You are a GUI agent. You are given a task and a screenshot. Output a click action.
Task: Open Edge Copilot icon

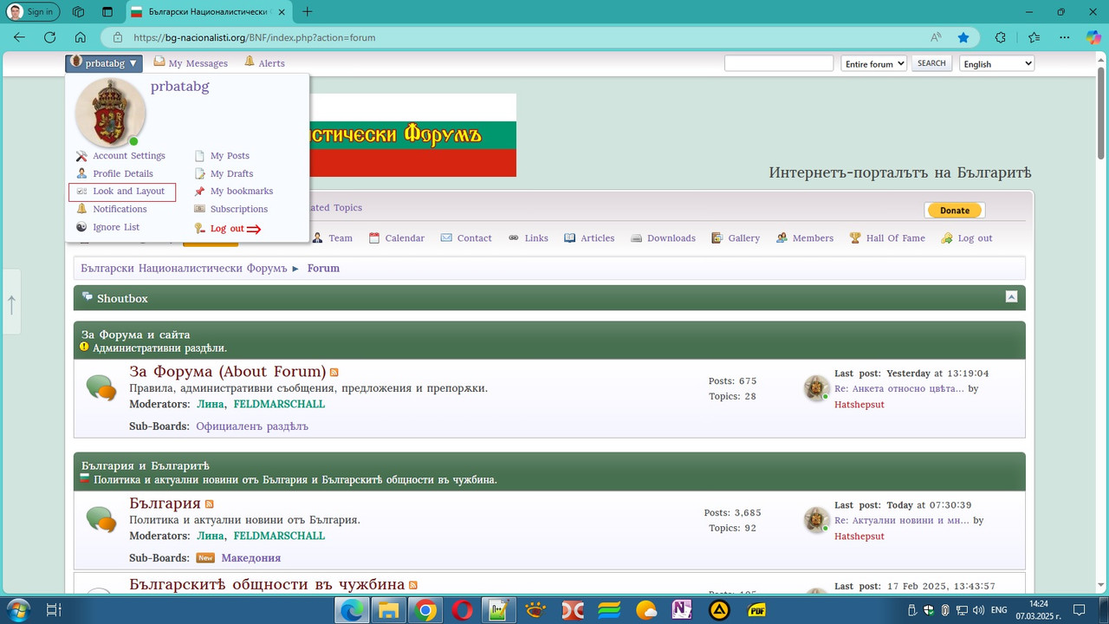tap(1093, 37)
